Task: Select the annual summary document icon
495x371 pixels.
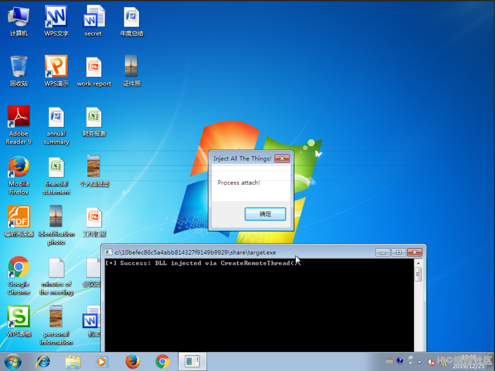Action: click(x=56, y=125)
